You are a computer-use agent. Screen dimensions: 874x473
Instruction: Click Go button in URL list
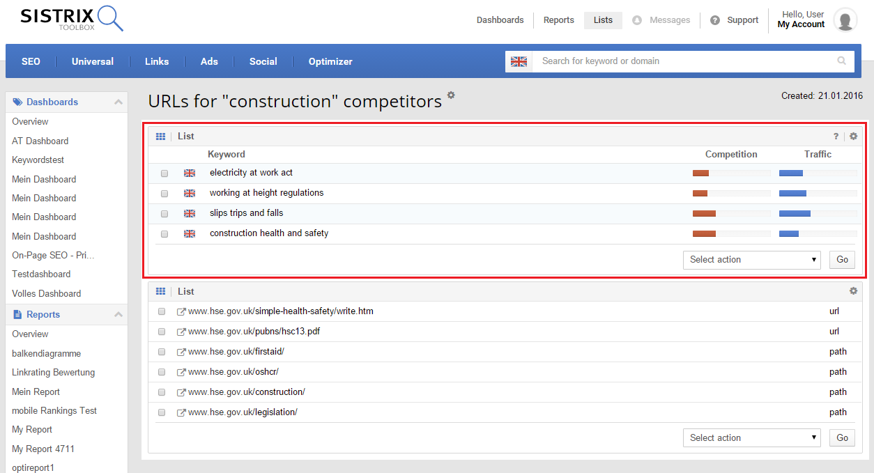[x=842, y=438]
